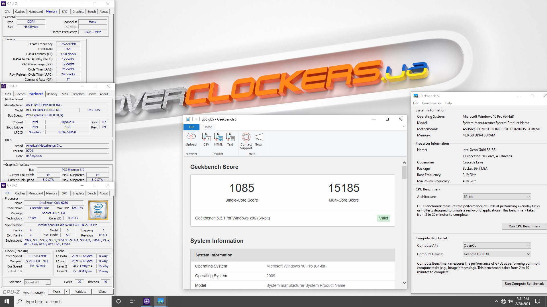
Task: Switch to CPU-Z from the taskbar
Action: (147, 301)
